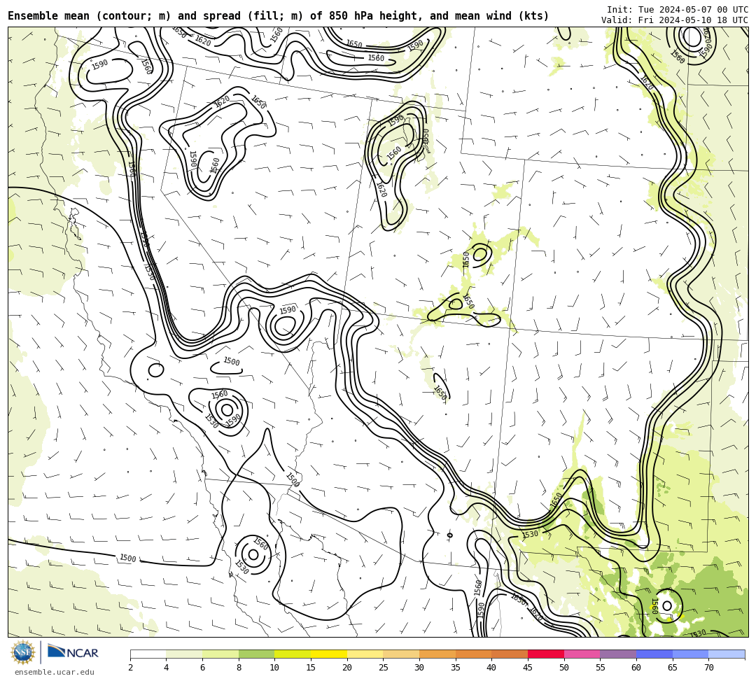Pick the orange 30–35 color bar segment

pos(437,654)
